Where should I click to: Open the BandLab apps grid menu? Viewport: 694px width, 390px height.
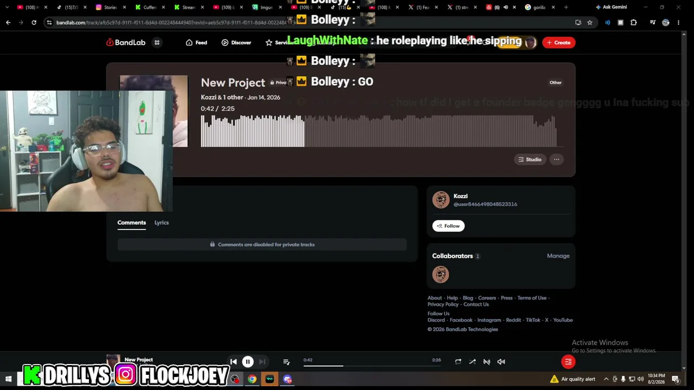(157, 42)
